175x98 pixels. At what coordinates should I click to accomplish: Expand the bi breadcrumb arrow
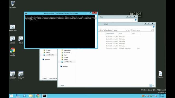tap(103, 30)
